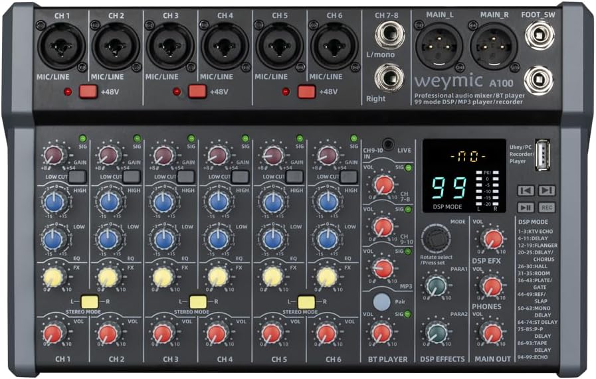The width and height of the screenshot is (596, 379).
Task: Switch STEREO MODE for CH 3 and CH 4
Action: (197, 302)
